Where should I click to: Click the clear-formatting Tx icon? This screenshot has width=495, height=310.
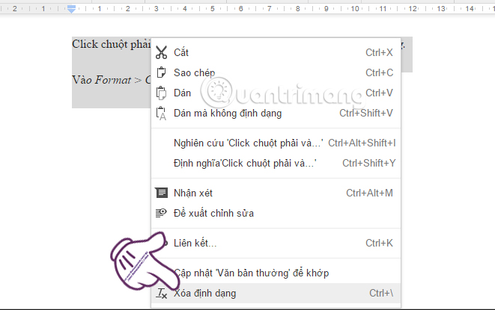coord(162,294)
